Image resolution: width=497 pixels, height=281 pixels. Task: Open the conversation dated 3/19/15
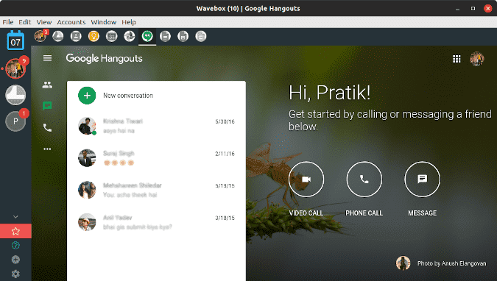(x=156, y=222)
